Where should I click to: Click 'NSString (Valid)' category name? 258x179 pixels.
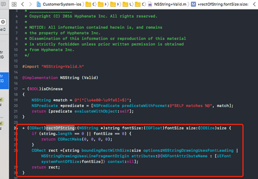[79, 78]
